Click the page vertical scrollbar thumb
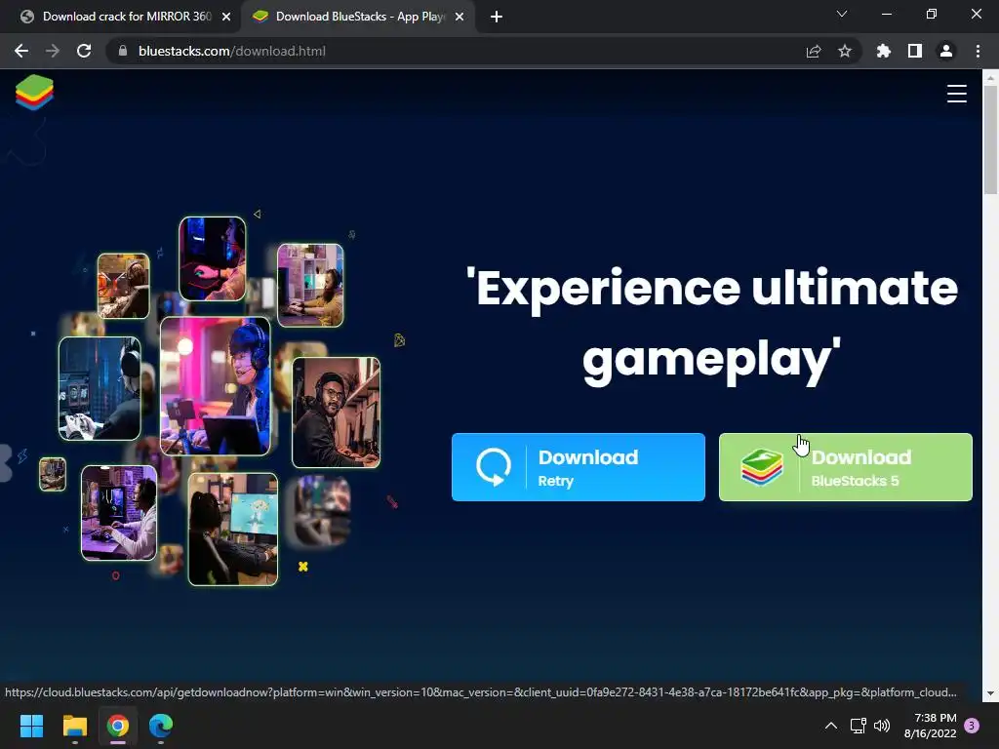Viewport: 999px width, 749px height. pos(990,140)
